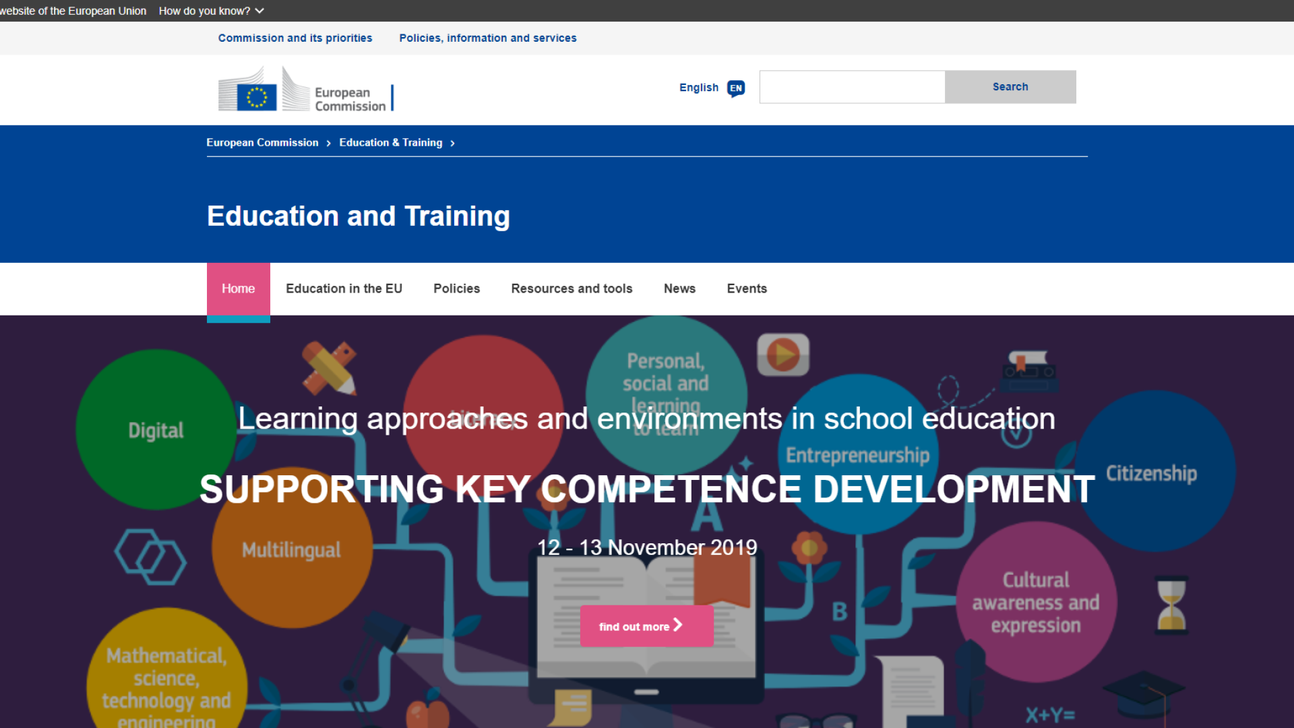1294x728 pixels.
Task: Click the hourglass icon
Action: click(x=1171, y=604)
